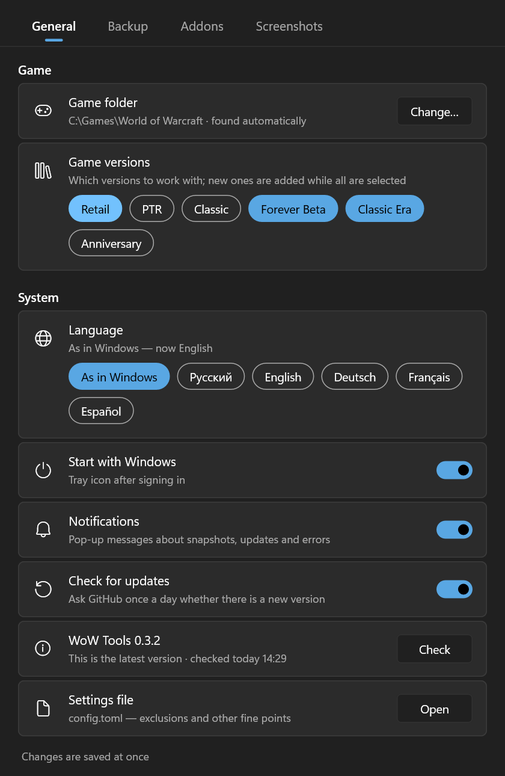Click the config.toml exclusions description text

[180, 718]
